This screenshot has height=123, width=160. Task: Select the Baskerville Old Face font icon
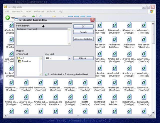pos(55,97)
